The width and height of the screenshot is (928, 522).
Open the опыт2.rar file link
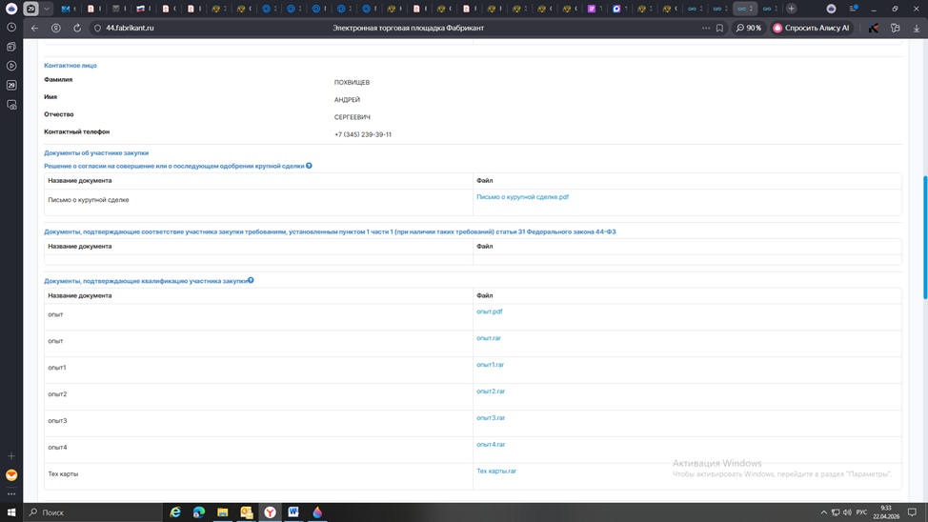click(x=491, y=391)
